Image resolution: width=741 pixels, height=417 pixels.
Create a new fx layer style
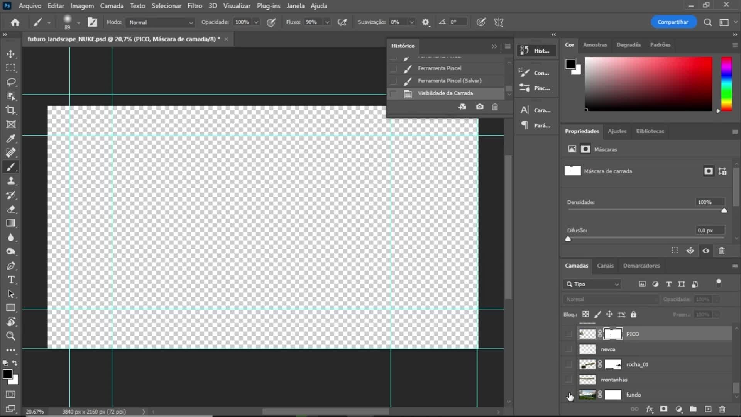tap(650, 409)
